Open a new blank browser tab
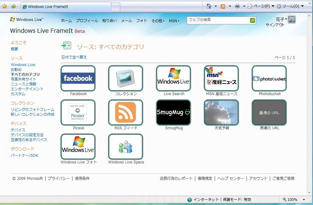The width and height of the screenshot is (313, 205). (x=115, y=7)
